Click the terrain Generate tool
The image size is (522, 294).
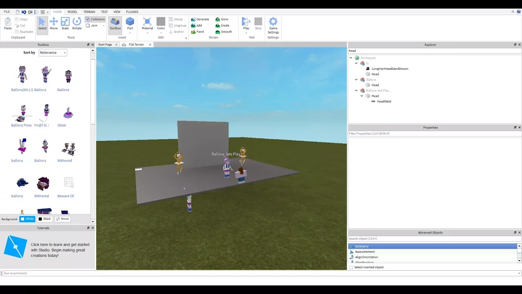[200, 19]
